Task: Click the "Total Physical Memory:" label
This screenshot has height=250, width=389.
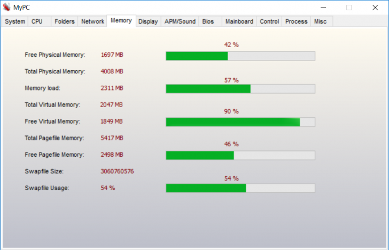Action: click(55, 72)
